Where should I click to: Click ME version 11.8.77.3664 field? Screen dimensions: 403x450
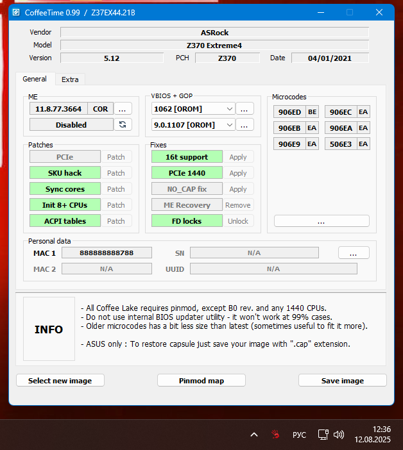pyautogui.click(x=58, y=109)
